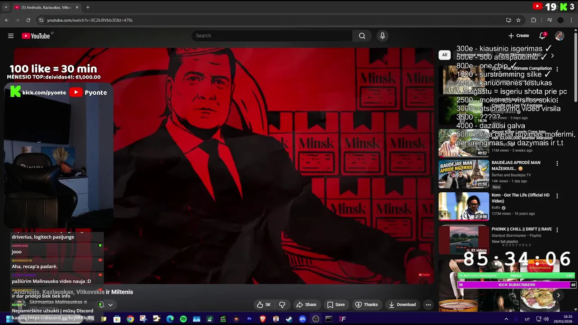Open the 49:57 suggested video thumbnail
This screenshot has height=325, width=578.
pos(464,143)
